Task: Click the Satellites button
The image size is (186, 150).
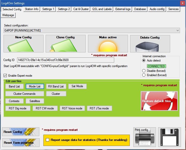Action: pyautogui.click(x=35, y=101)
